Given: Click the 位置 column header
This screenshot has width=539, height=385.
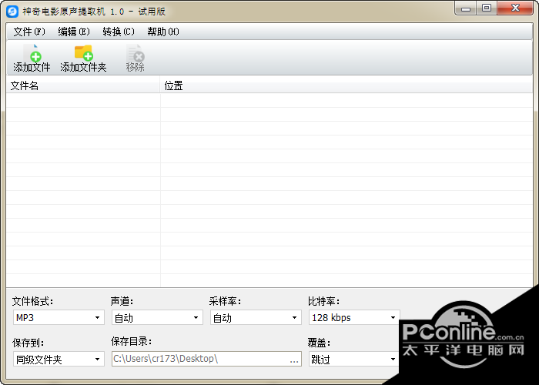Looking at the screenshot, I should point(346,85).
